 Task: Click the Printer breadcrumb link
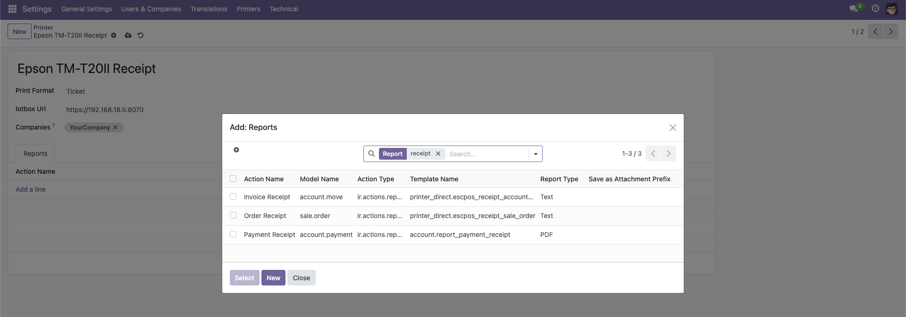[43, 27]
